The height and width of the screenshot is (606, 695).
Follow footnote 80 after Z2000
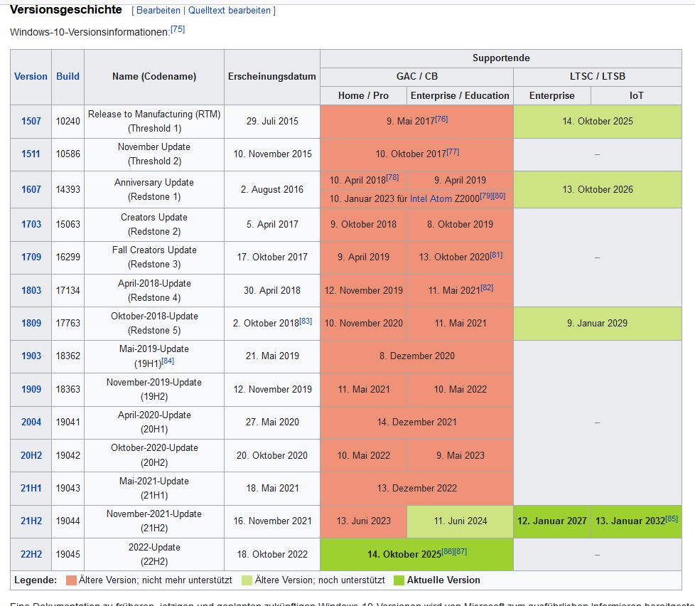[499, 196]
